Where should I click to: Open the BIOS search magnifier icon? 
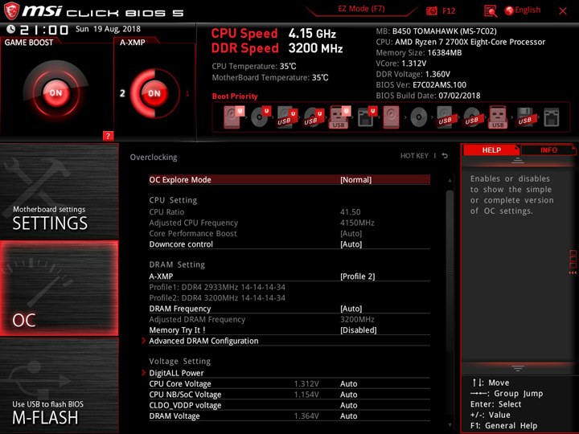[x=491, y=11]
